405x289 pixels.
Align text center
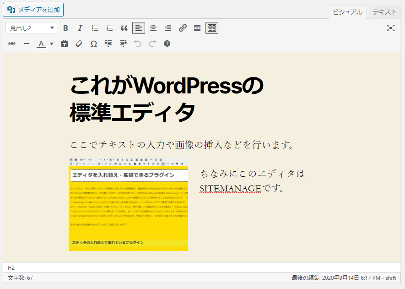coord(153,28)
